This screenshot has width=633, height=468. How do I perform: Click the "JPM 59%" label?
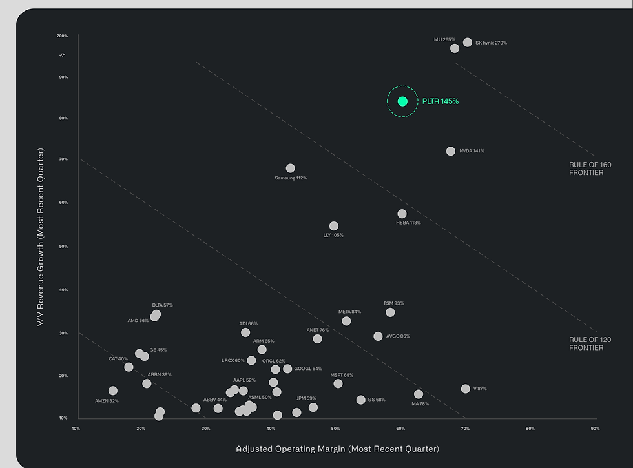306,398
